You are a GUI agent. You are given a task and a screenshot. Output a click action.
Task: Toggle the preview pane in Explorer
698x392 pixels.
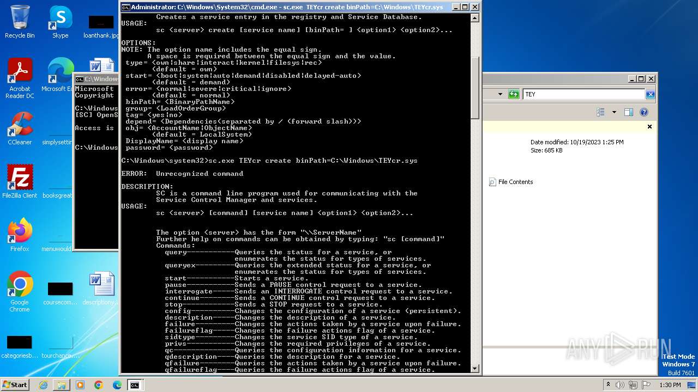(x=628, y=112)
